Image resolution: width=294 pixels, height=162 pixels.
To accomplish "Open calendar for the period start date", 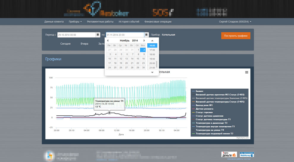I will coord(98,35).
